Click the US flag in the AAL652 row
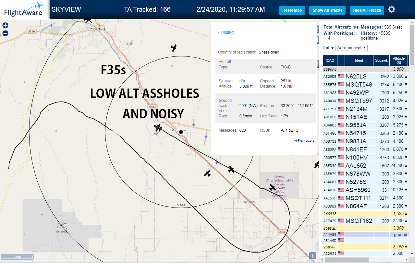 tap(341, 166)
